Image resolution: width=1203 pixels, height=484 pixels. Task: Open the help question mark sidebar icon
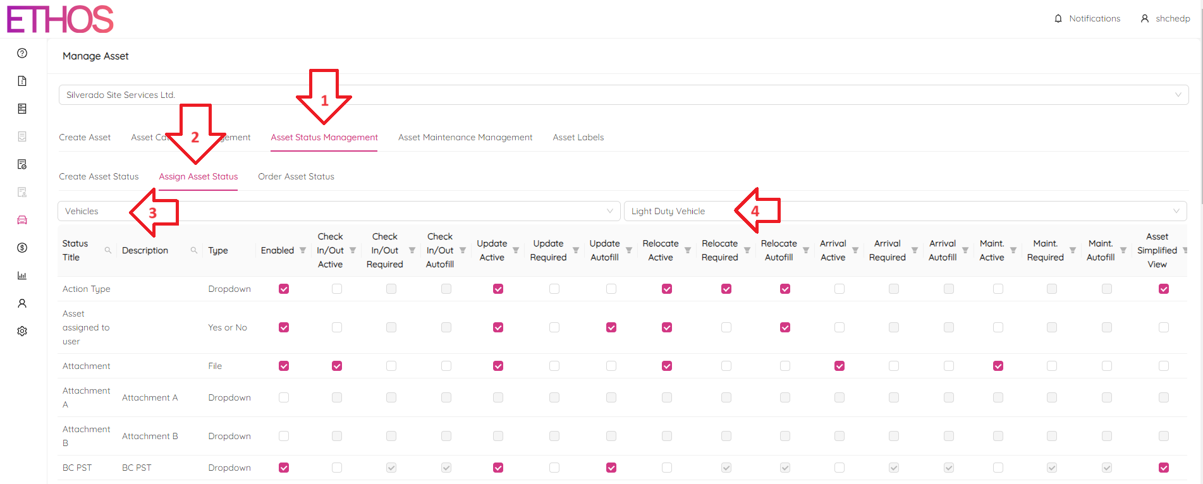(22, 53)
